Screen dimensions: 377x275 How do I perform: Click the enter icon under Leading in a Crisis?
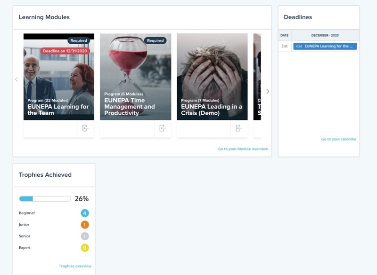pyautogui.click(x=239, y=128)
